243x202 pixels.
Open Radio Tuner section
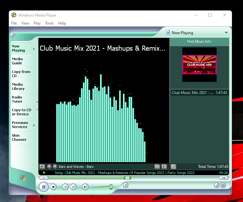(23, 99)
